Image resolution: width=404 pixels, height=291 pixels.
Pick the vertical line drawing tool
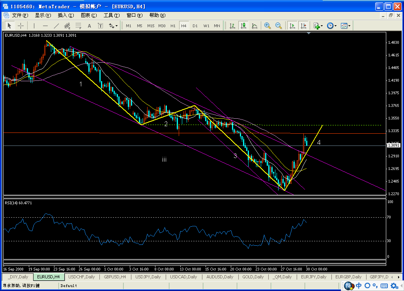[34, 26]
